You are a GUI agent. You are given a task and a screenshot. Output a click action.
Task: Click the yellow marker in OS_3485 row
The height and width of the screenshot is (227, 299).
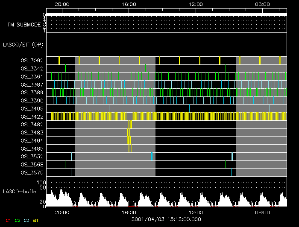[129, 148]
